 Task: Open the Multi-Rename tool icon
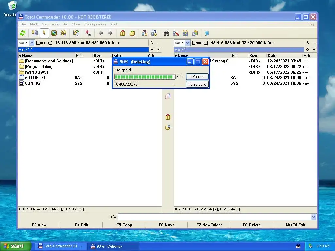[x=176, y=33]
